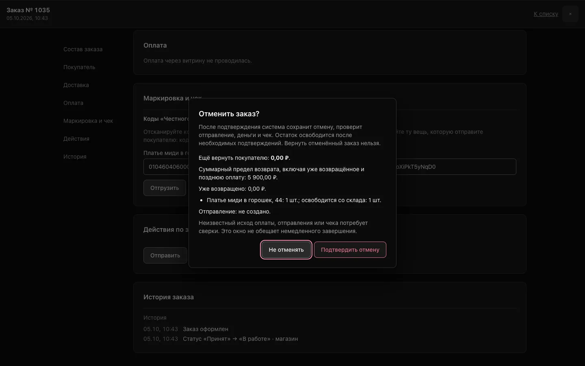Select 'Доставка' in side navigation
The height and width of the screenshot is (366, 585).
pos(76,85)
